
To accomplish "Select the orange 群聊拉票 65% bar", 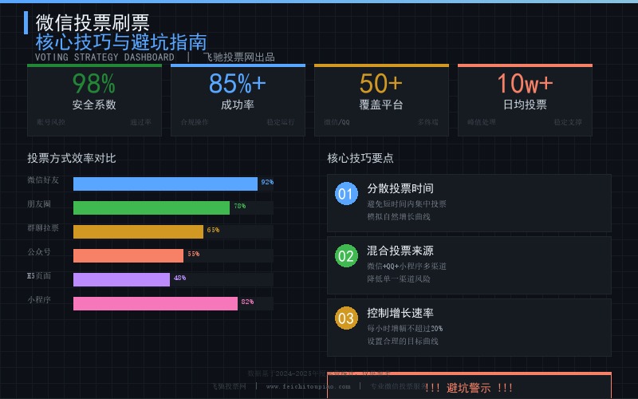I will 138,231.
